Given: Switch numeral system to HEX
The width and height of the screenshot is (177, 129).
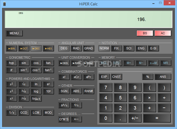Looking at the screenshot, I should [48, 48].
